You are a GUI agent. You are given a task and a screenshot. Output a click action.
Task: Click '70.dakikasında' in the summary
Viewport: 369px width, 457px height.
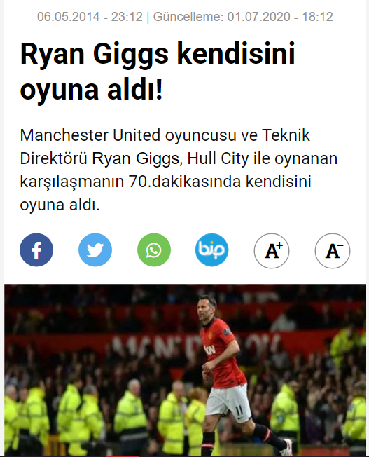pos(185,182)
